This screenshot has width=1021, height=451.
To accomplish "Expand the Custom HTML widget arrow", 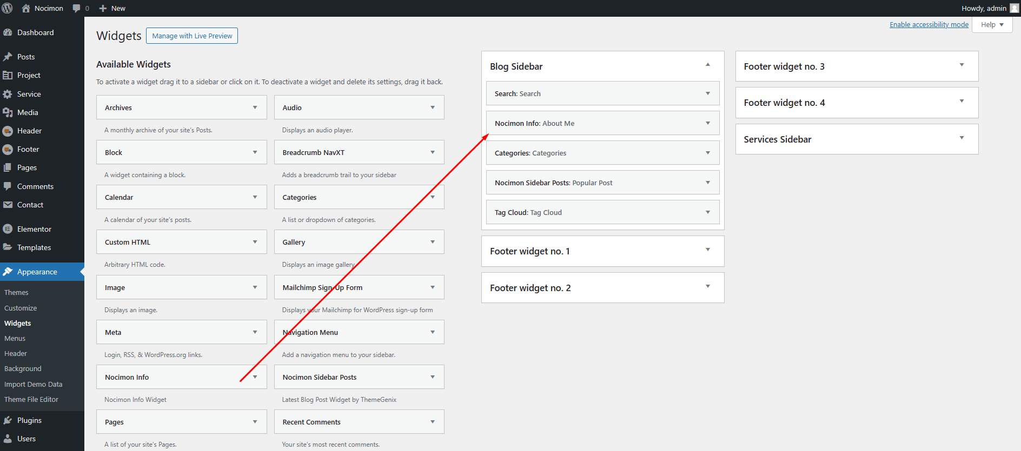I will [255, 242].
